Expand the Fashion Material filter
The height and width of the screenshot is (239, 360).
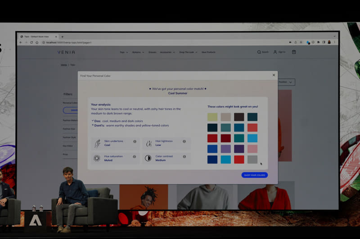click(x=70, y=120)
